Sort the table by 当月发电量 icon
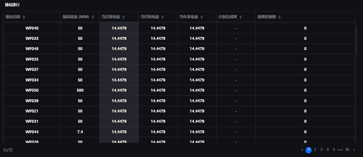 pos(162,17)
